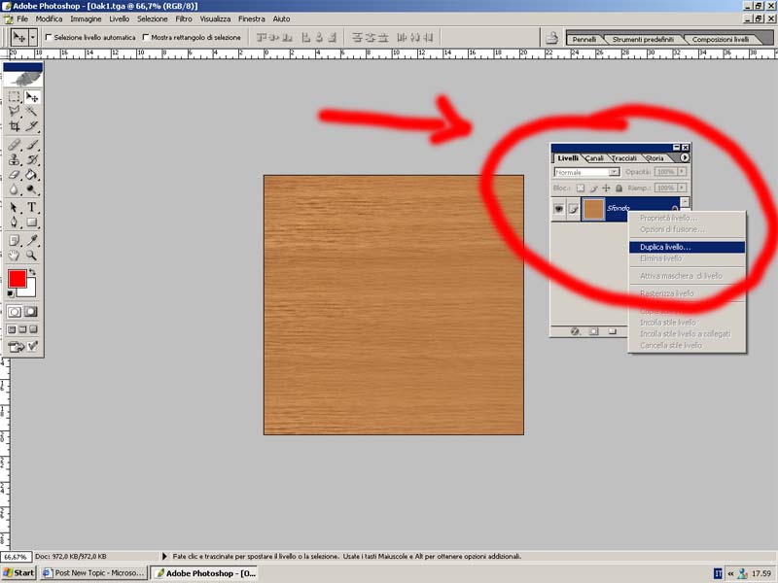Enable 'Selezione livello automatica' checkbox
778x583 pixels.
click(x=49, y=38)
